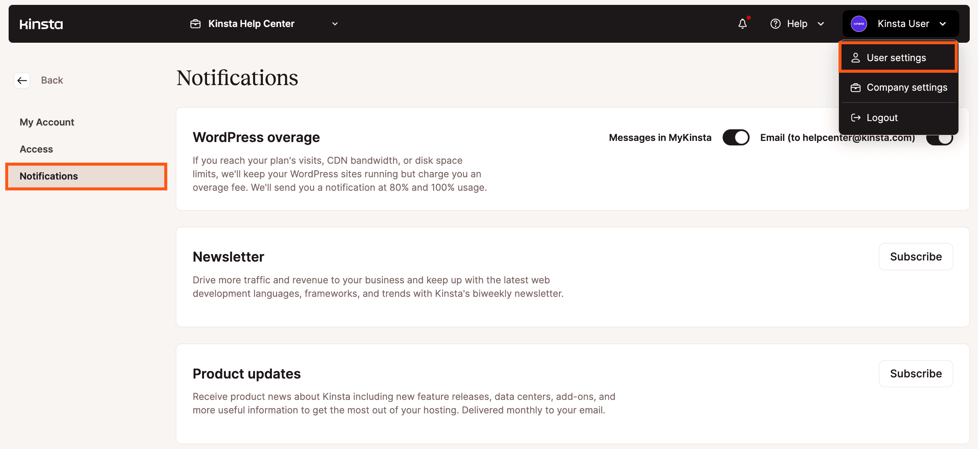Click the Logout icon in menu
This screenshot has width=978, height=449.
pos(855,118)
